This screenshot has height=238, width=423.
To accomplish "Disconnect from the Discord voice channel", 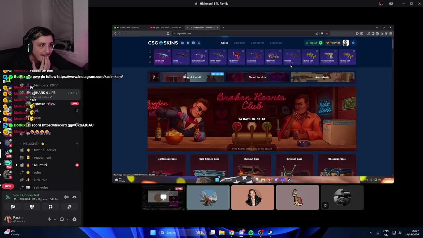I will pyautogui.click(x=74, y=197).
